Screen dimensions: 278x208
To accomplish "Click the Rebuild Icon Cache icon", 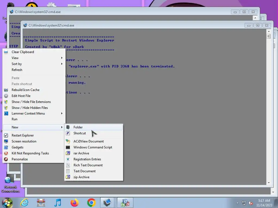I will pos(6,90).
